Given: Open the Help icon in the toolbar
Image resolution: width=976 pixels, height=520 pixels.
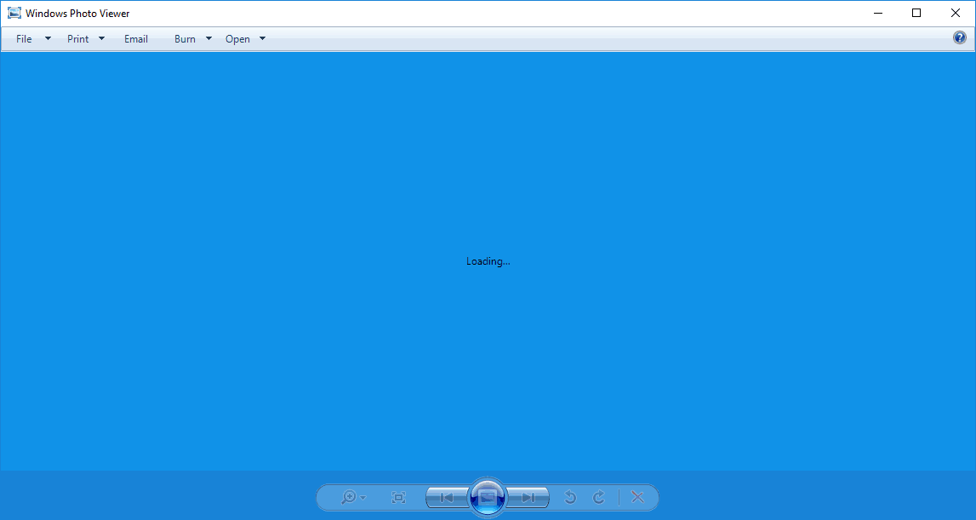Looking at the screenshot, I should click(x=960, y=37).
